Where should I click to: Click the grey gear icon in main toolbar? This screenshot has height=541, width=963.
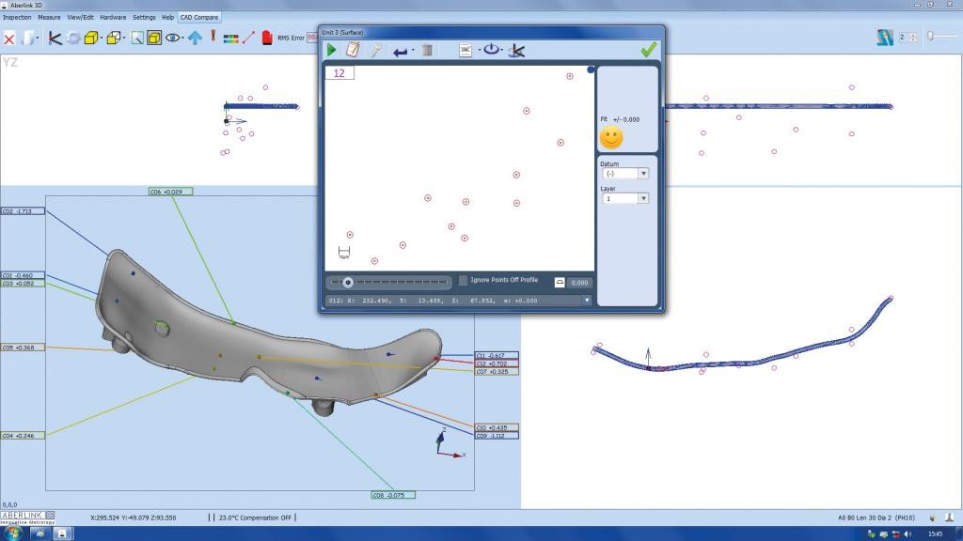click(x=72, y=39)
